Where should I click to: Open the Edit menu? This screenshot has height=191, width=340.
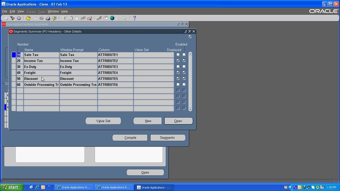pos(12,11)
